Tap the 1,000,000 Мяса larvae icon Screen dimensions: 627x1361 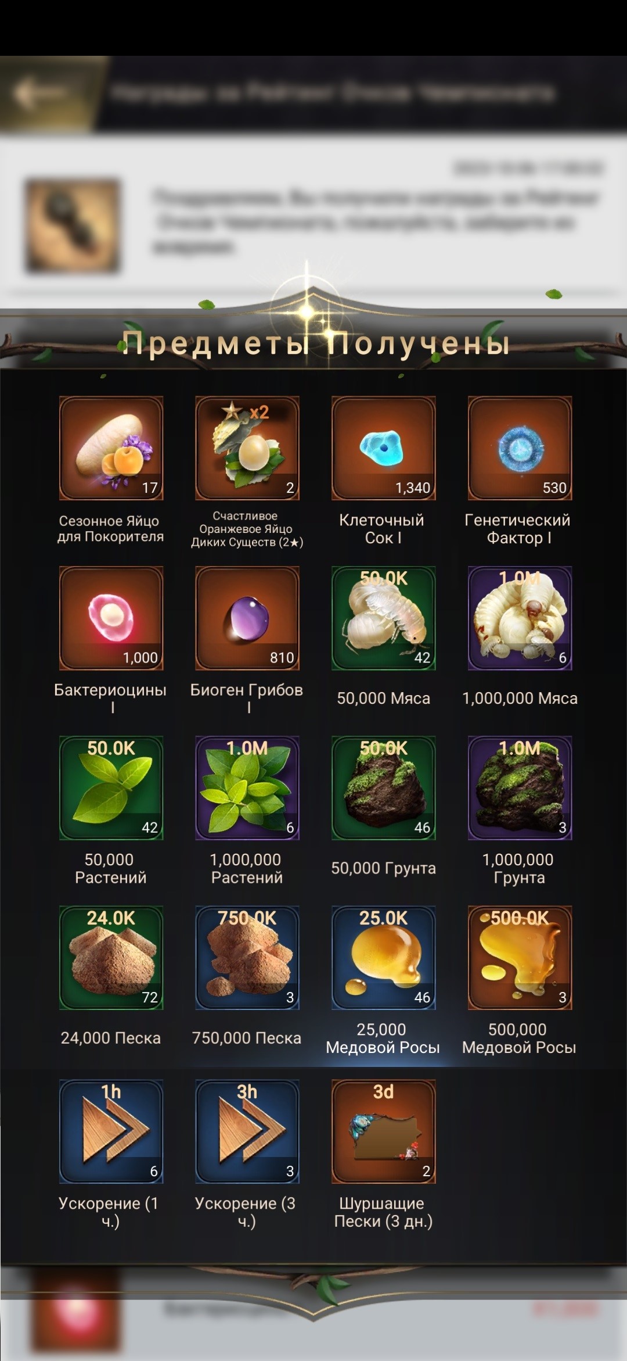tap(520, 618)
